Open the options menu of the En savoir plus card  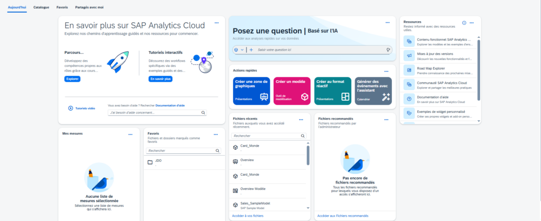coord(217,23)
